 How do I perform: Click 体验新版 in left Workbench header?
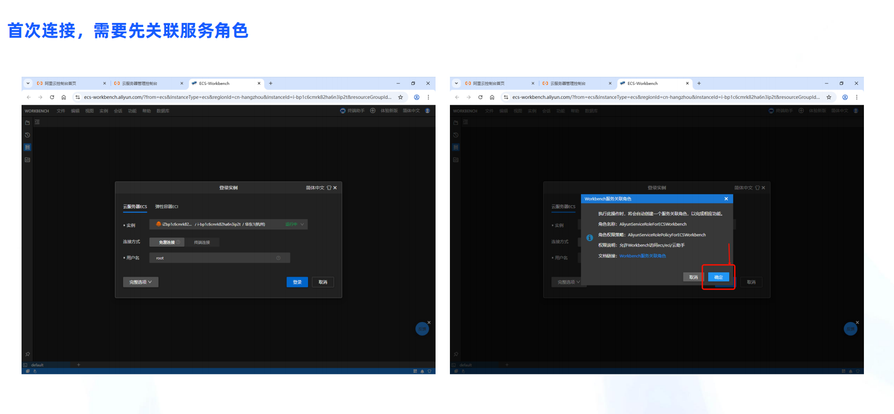click(389, 110)
